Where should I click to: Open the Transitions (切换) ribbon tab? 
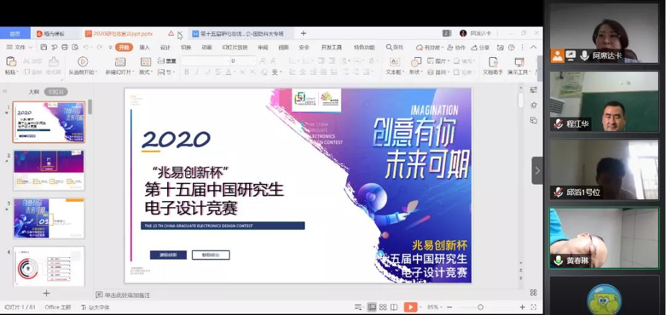click(x=186, y=47)
